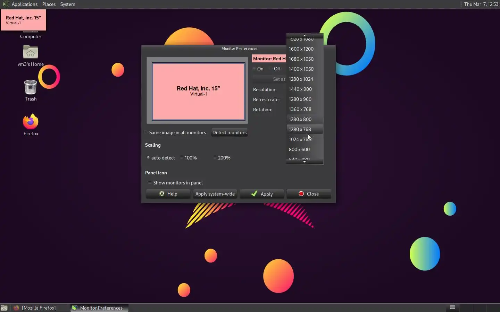Click the resolution list scroll-up arrow
Viewport: 500px width, 312px height.
pos(305,35)
